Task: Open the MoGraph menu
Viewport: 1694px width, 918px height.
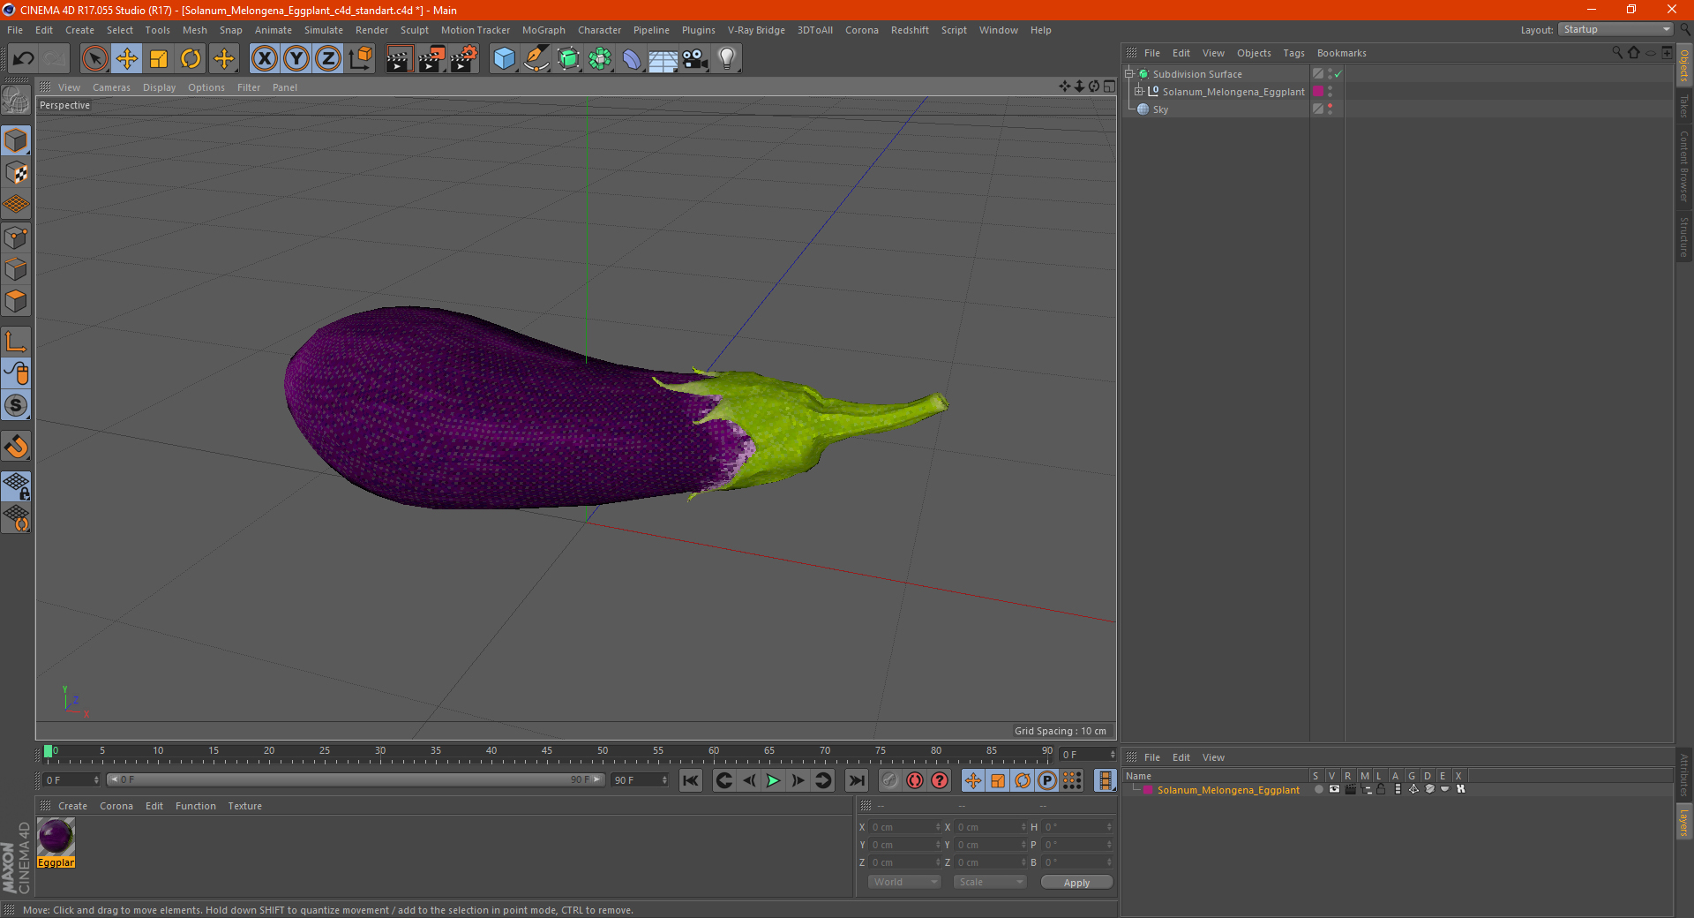Action: (543, 30)
